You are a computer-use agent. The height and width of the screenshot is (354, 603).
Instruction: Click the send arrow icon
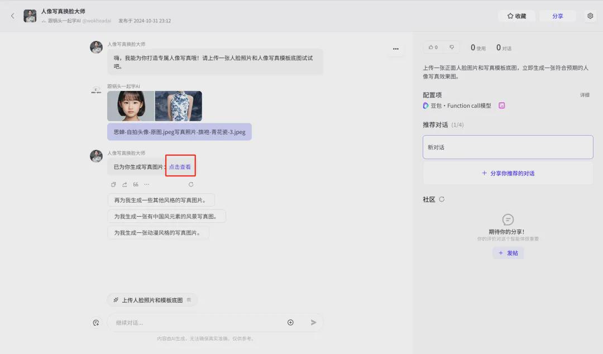pos(313,322)
